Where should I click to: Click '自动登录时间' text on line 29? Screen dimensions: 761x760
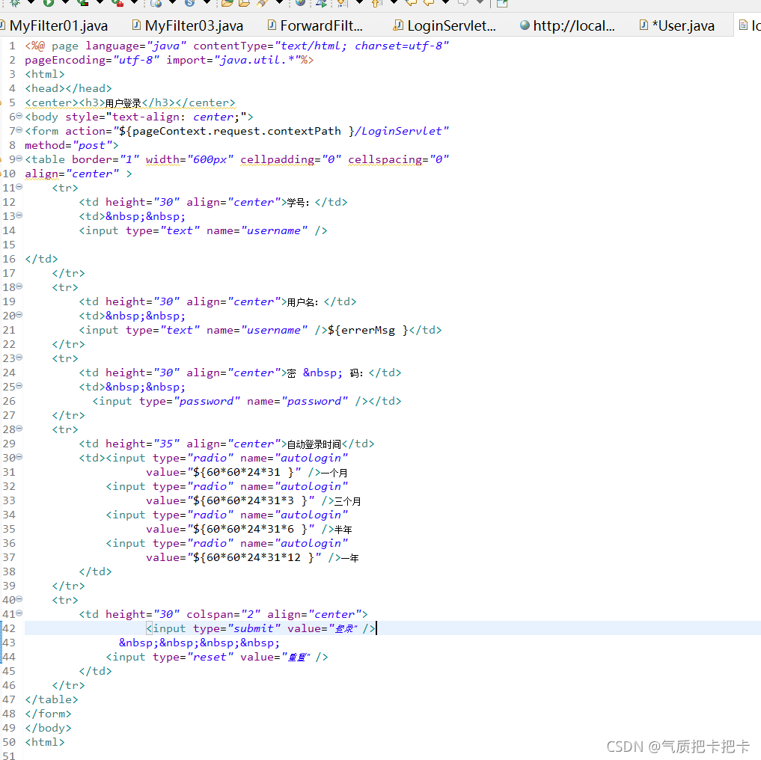click(x=314, y=444)
